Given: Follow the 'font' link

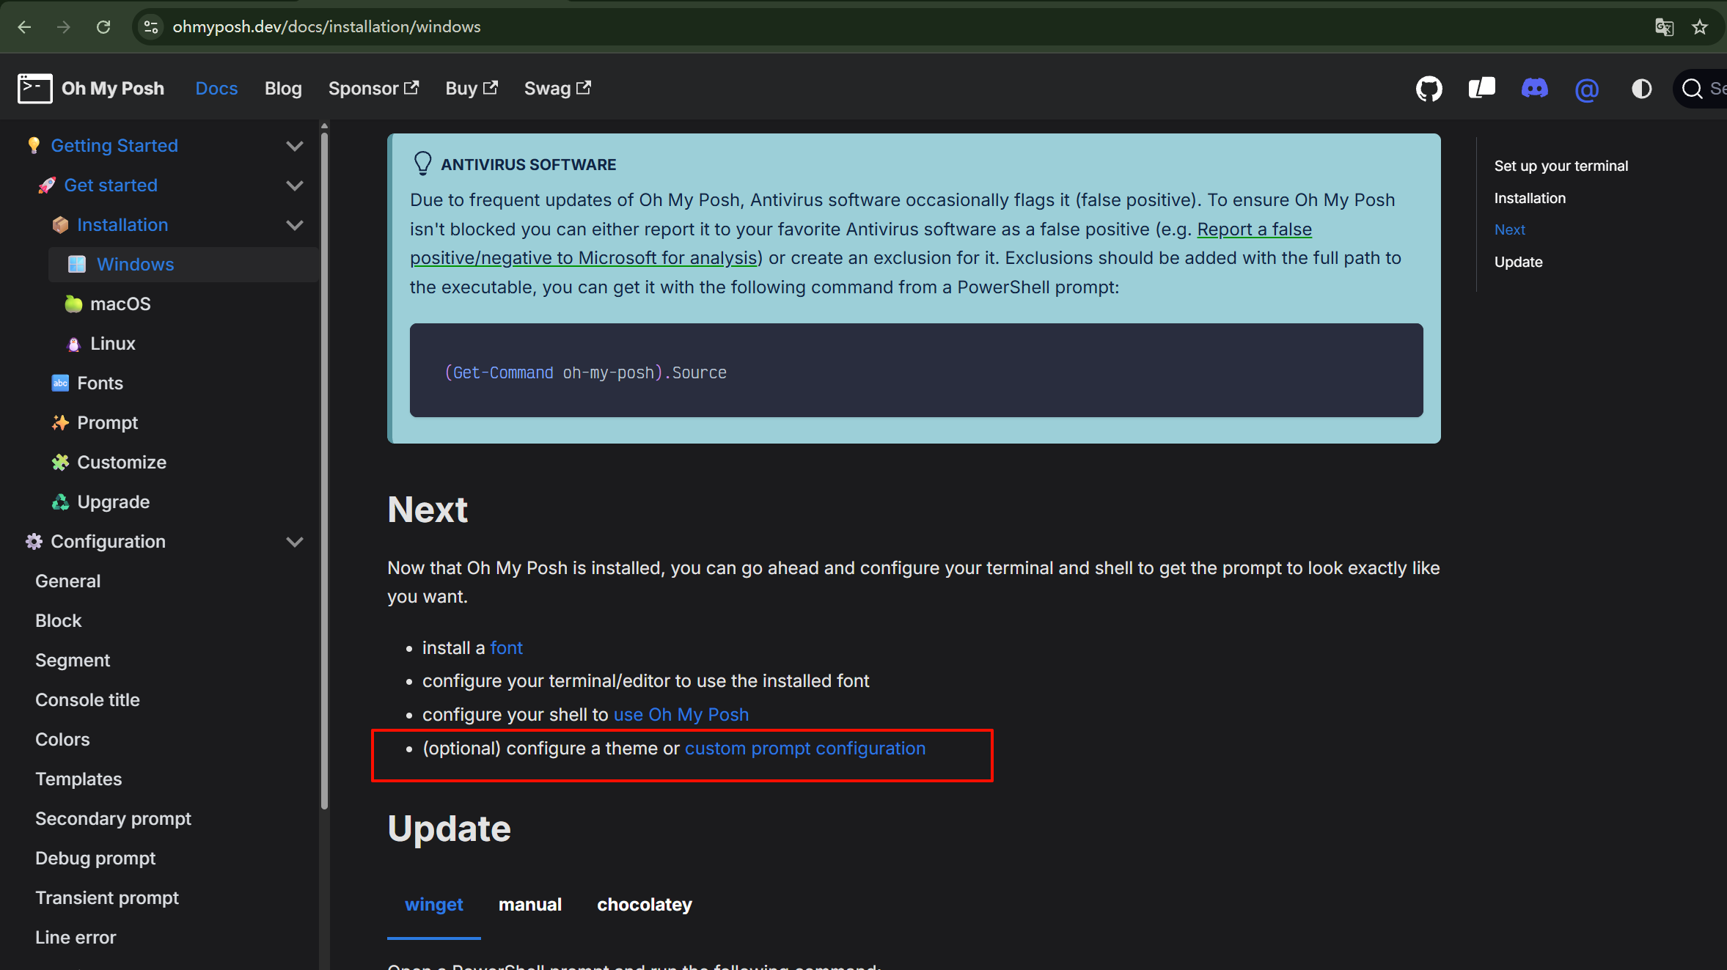Looking at the screenshot, I should pos(506,648).
